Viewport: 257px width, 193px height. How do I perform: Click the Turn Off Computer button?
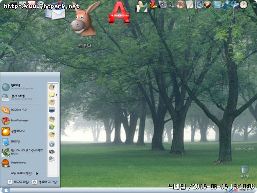click(45, 182)
